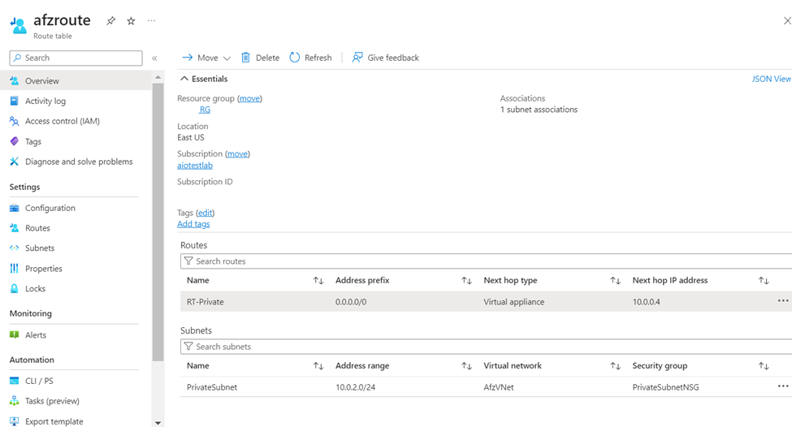792x427 pixels.
Task: Open row options for RT-Private route
Action: 782,301
